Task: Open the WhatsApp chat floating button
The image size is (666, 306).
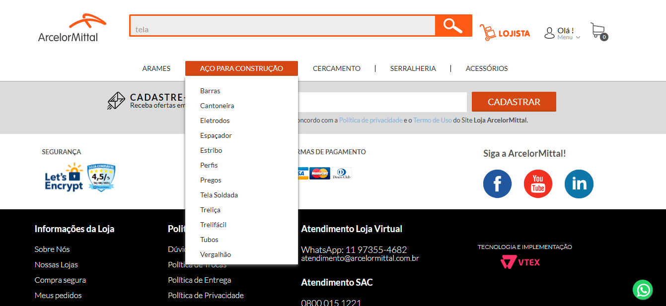Action: [x=643, y=290]
